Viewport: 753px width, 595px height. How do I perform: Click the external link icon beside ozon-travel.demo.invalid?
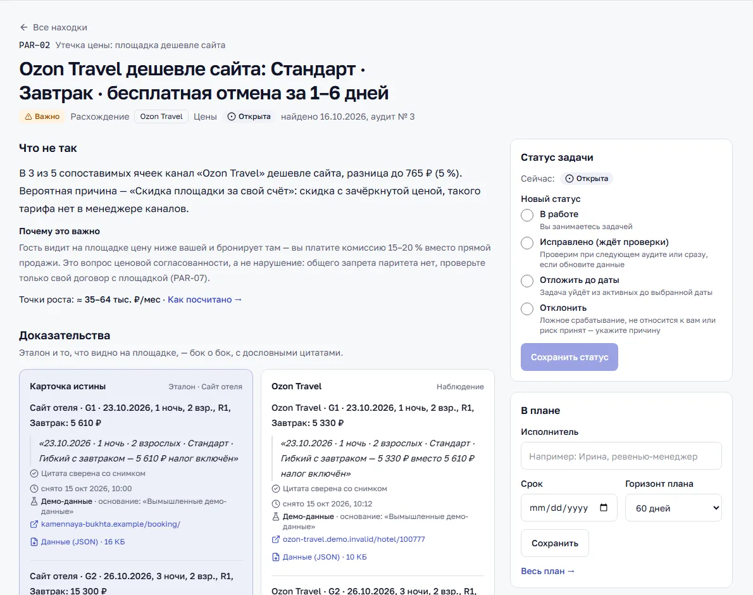(x=276, y=539)
